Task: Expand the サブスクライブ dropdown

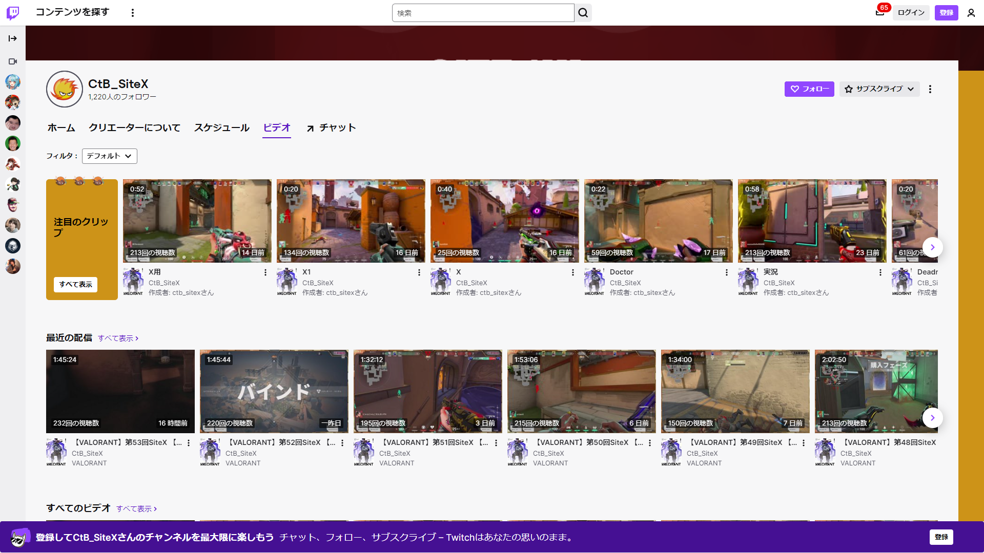Action: coord(879,89)
